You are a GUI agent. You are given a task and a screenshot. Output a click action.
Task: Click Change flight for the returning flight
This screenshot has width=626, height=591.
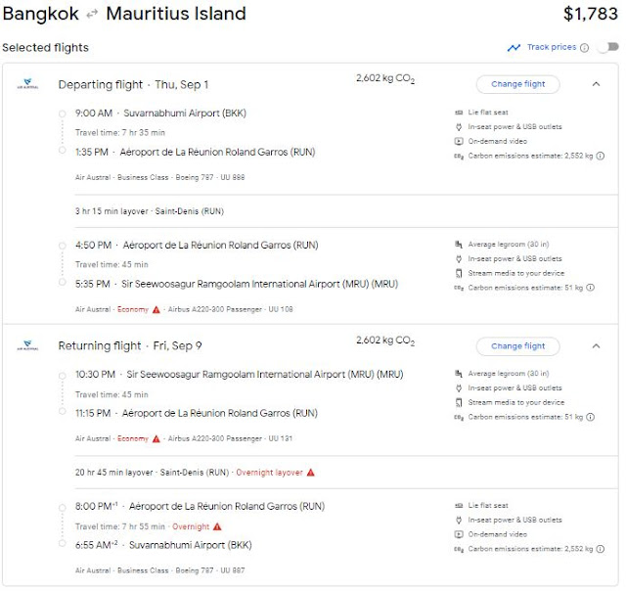click(517, 346)
